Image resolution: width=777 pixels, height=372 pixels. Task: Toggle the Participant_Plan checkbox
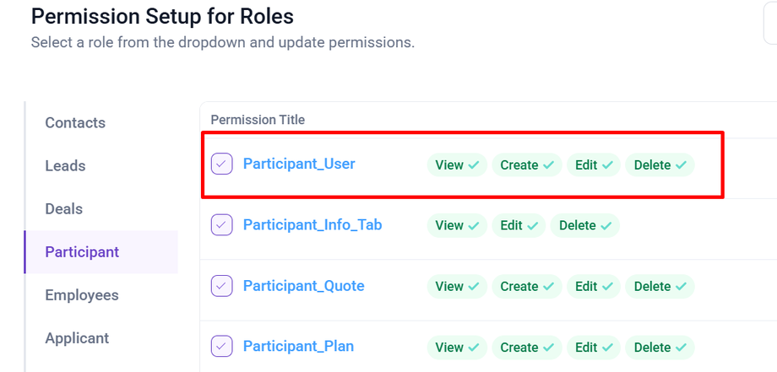pos(221,346)
